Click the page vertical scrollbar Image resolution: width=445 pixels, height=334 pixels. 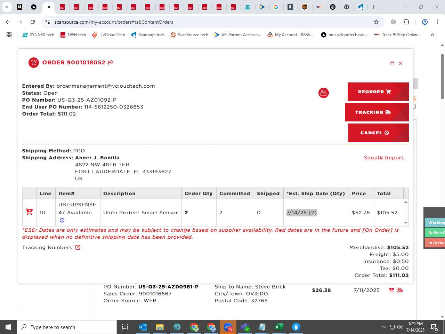tap(442, 77)
